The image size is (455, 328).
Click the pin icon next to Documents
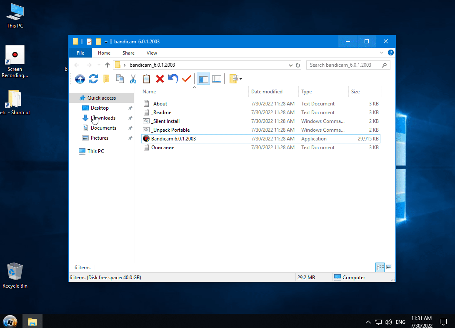pyautogui.click(x=130, y=128)
